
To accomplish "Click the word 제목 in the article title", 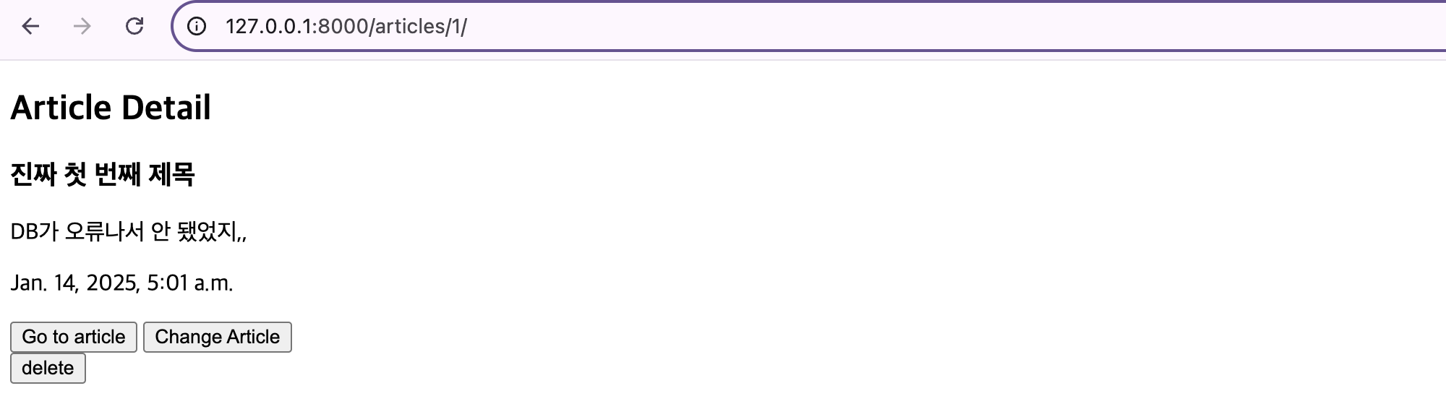I will (171, 174).
